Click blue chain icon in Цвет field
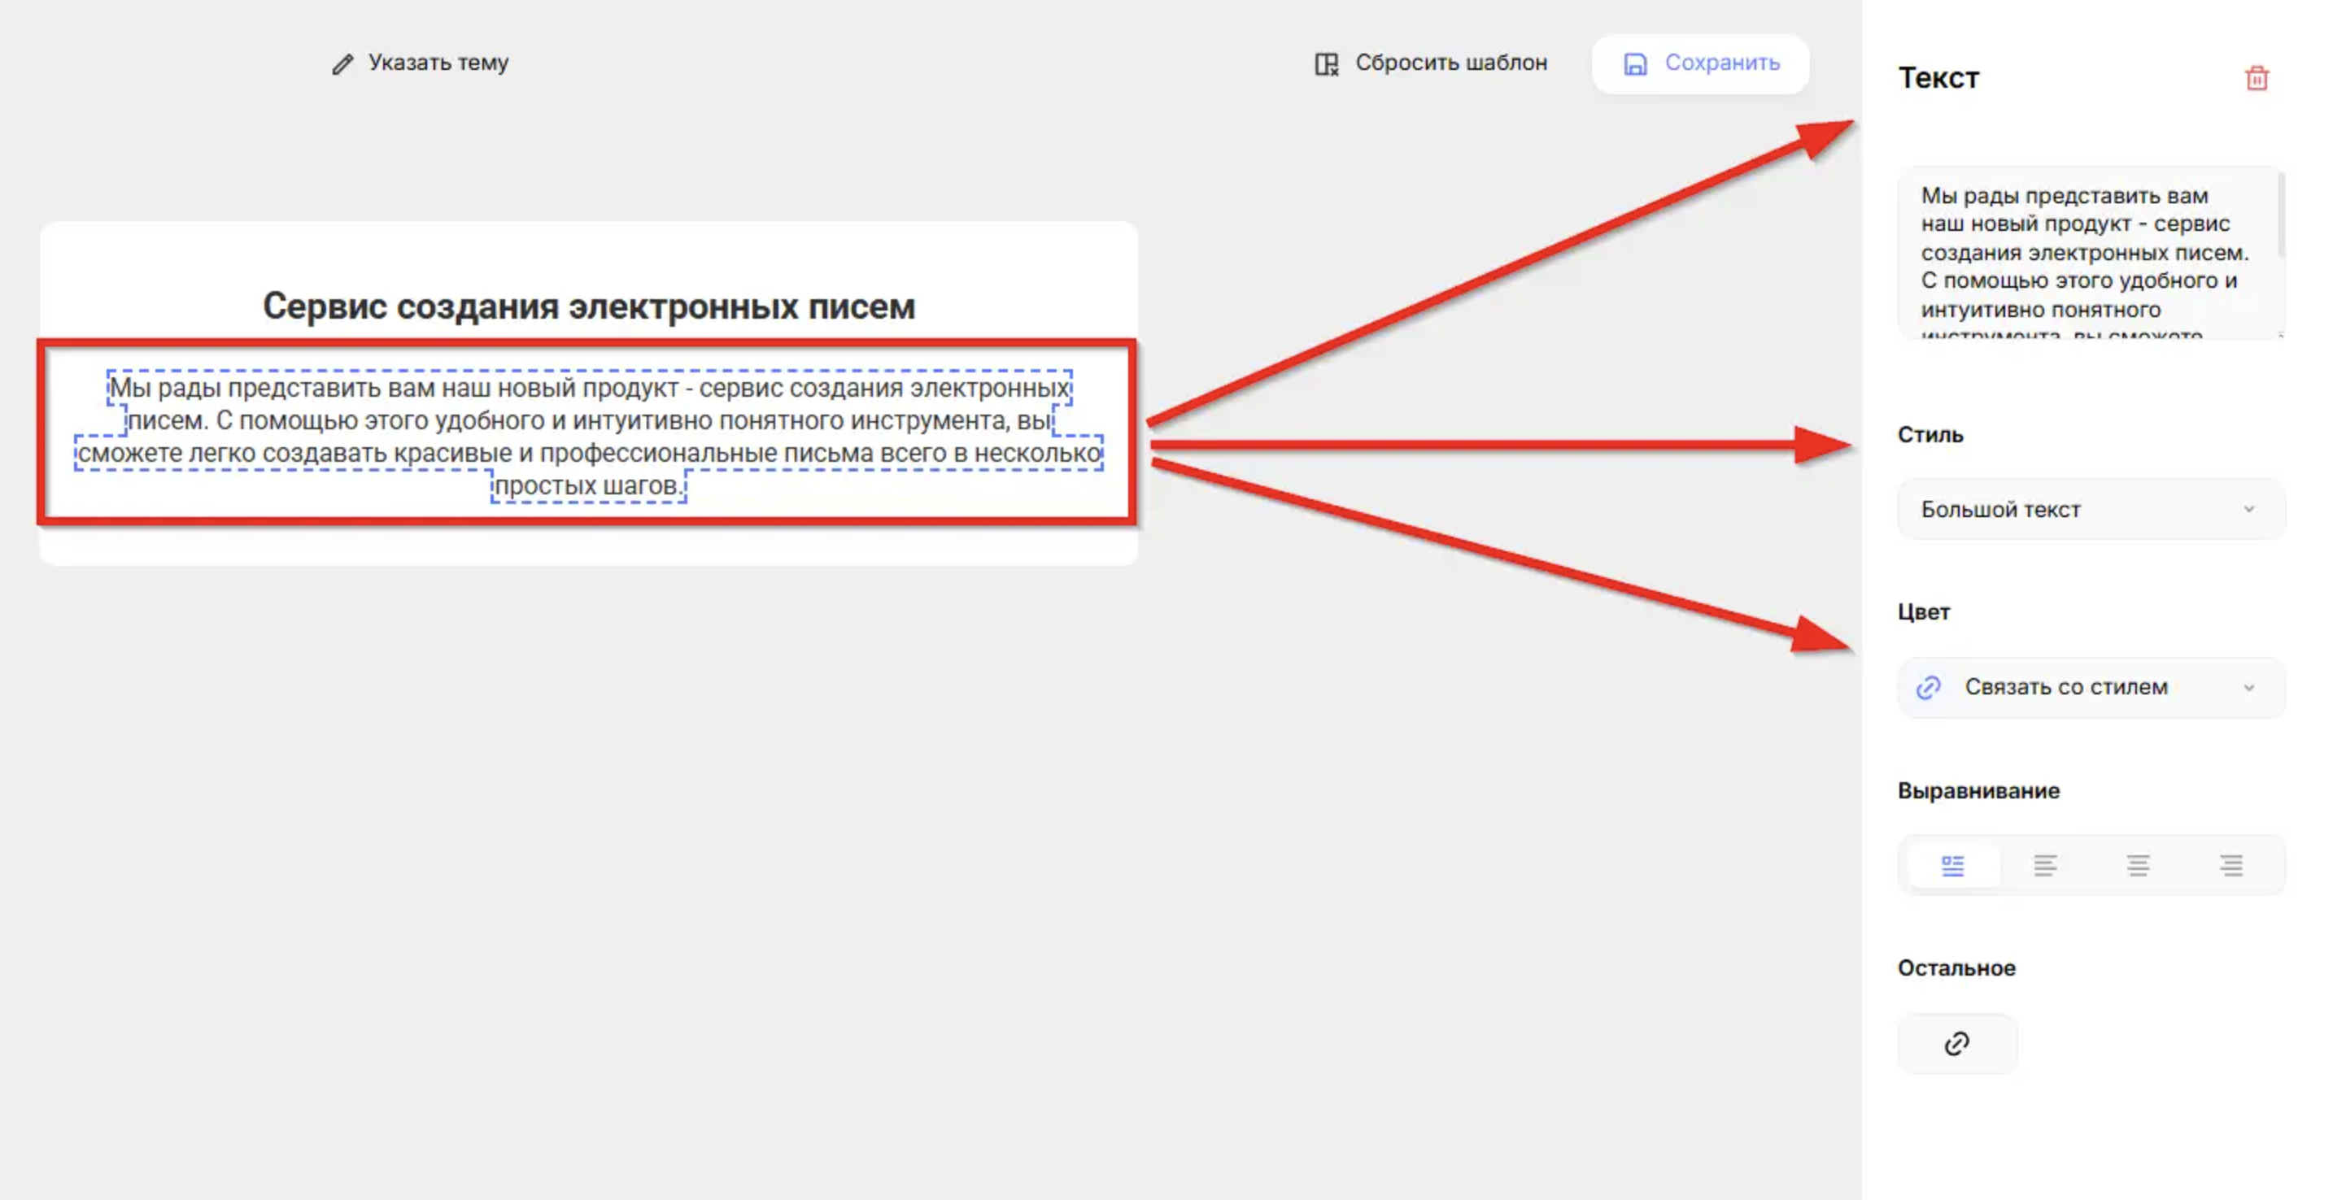 pyautogui.click(x=1928, y=688)
